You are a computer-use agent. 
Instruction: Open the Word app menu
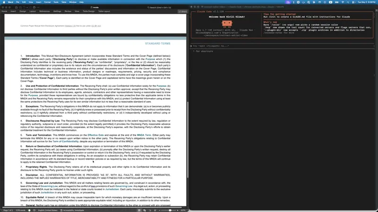coord(10,2)
